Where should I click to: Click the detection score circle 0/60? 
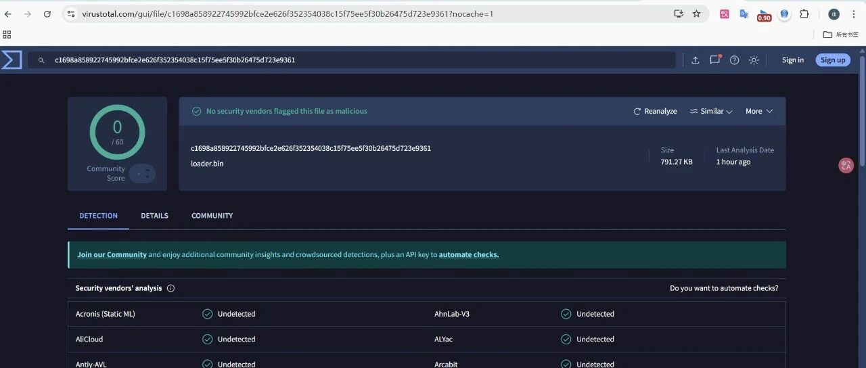pos(117,132)
